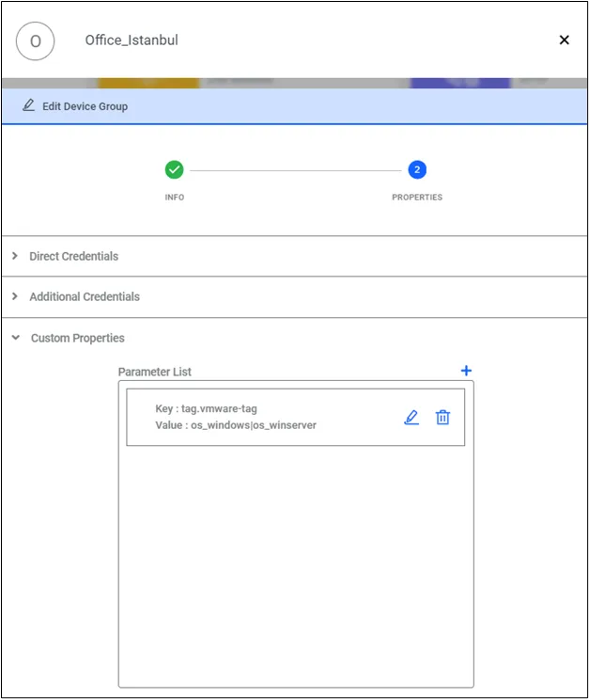
Task: Click the Key : tag.vmware-tag text
Action: click(206, 409)
